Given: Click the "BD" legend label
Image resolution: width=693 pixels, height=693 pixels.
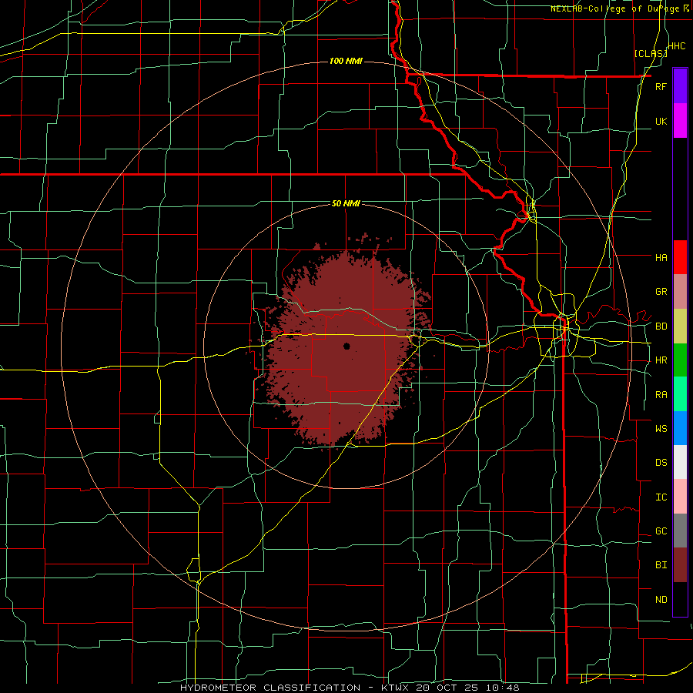Looking at the screenshot, I should tap(661, 326).
